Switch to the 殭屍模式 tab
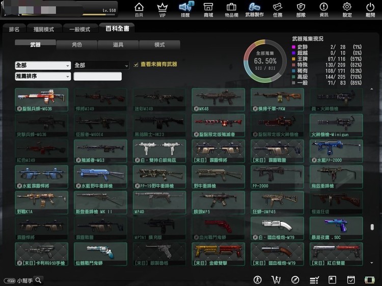This screenshot has height=286, width=382. (44, 29)
